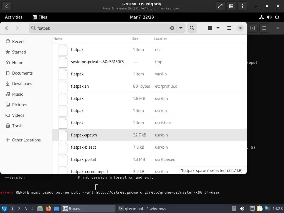Open terminal window hamburger menu

tap(264, 28)
